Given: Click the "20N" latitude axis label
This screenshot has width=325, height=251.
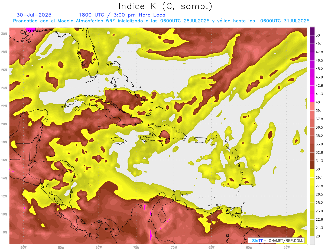Looking at the screenshot, I should point(5,124).
